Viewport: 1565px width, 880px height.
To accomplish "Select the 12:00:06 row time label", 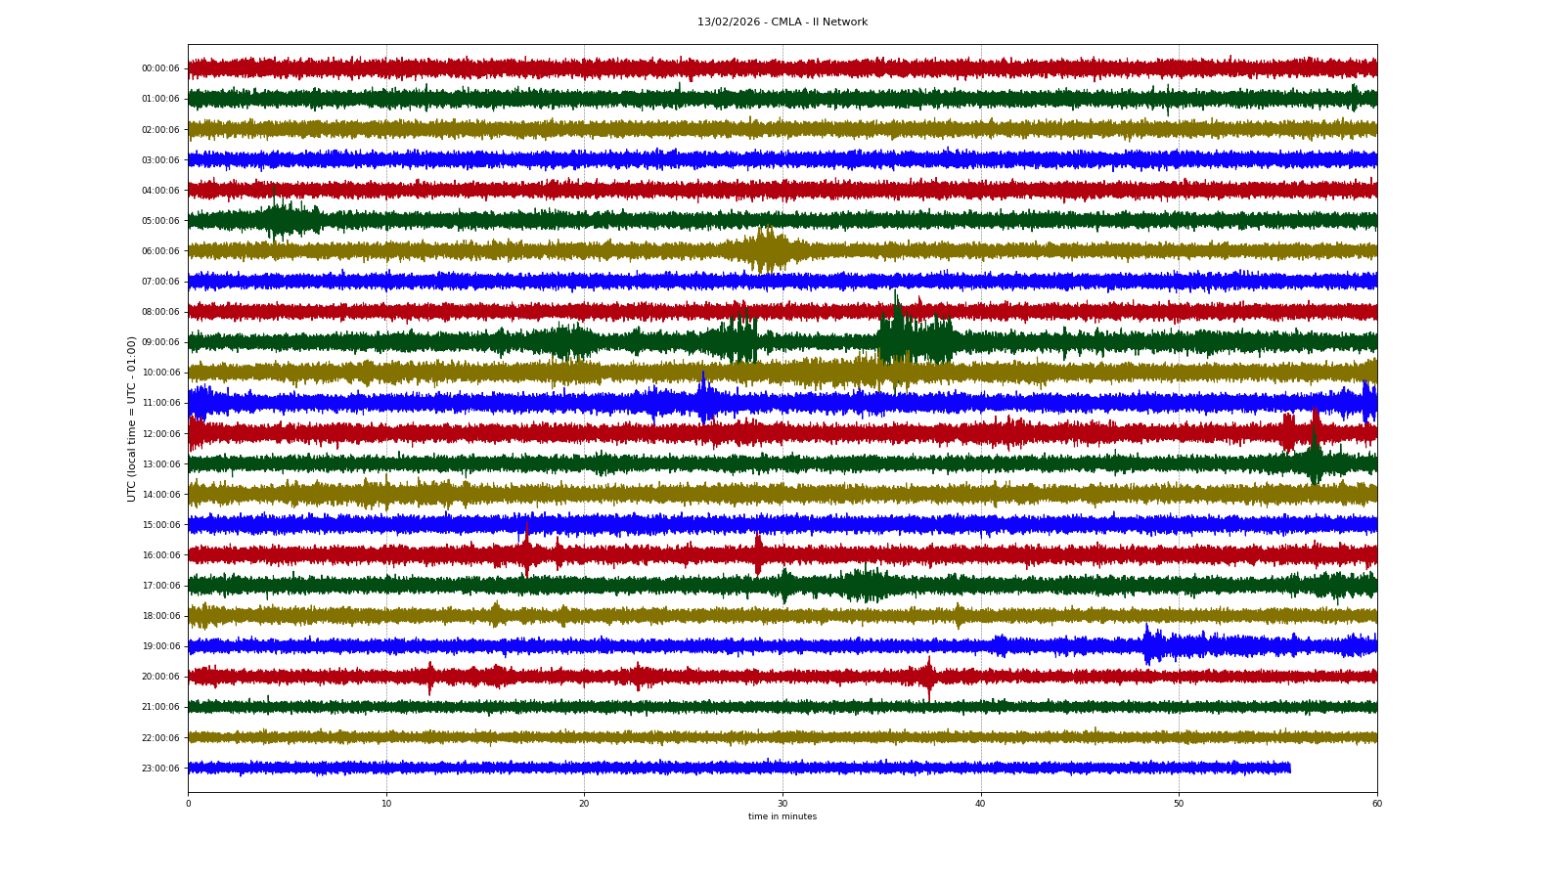I will 160,434.
